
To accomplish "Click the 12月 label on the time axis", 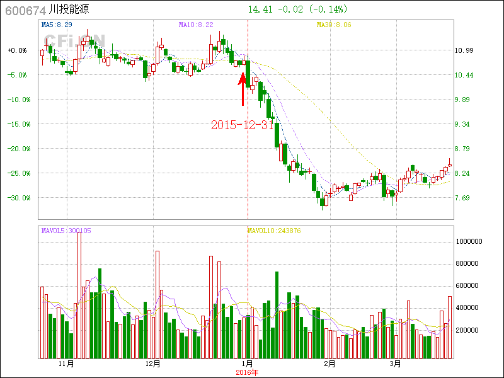I will tap(152, 364).
